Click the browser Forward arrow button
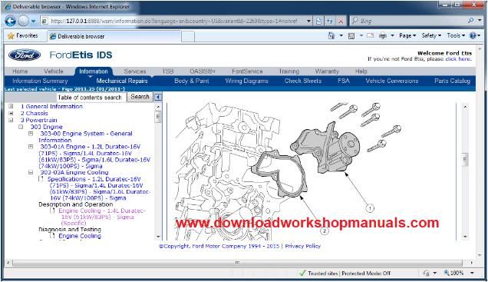Viewport: 488px width, 282px height. click(23, 22)
